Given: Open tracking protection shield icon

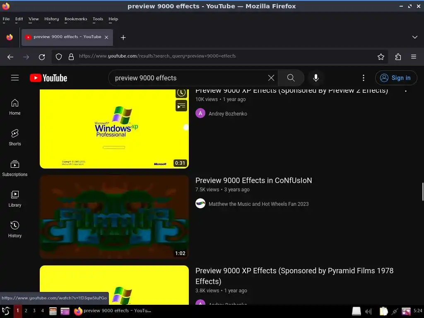Looking at the screenshot, I should (x=59, y=57).
